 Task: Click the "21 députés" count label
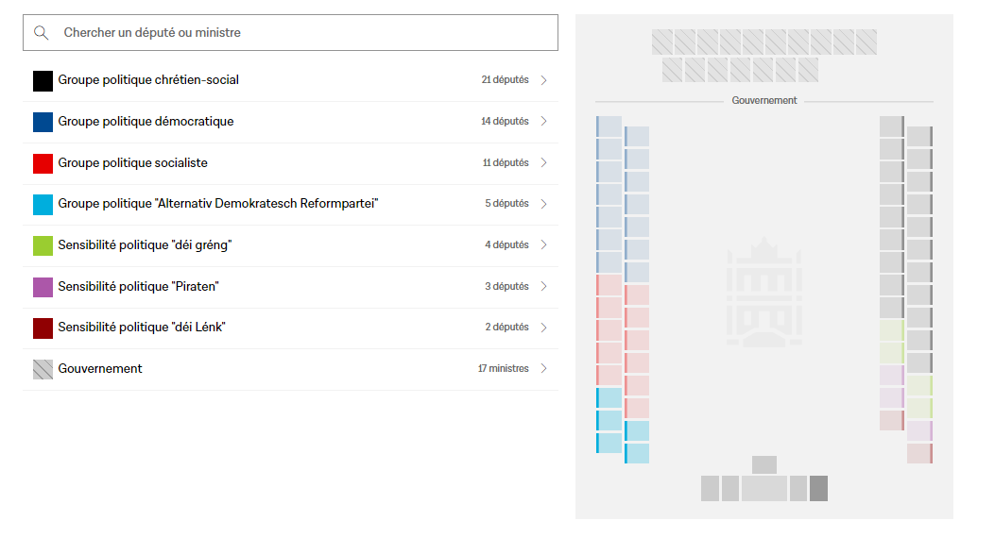point(505,80)
